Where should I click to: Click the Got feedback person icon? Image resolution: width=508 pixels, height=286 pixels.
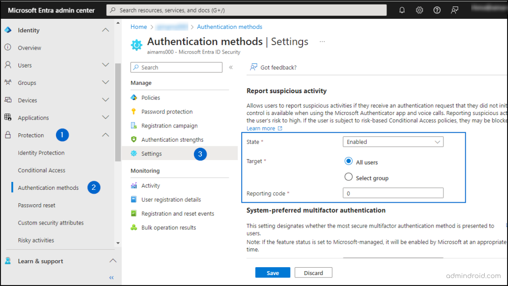pos(254,67)
